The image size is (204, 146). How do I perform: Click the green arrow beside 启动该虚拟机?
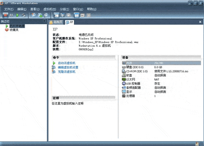point(54,63)
